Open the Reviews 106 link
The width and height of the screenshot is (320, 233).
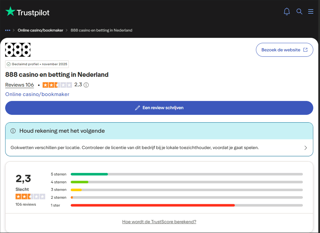20,85
